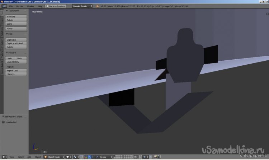The height and width of the screenshot is (160, 269).
Task: Enable the Unselected checkbox
Action: pyautogui.click(x=3, y=122)
